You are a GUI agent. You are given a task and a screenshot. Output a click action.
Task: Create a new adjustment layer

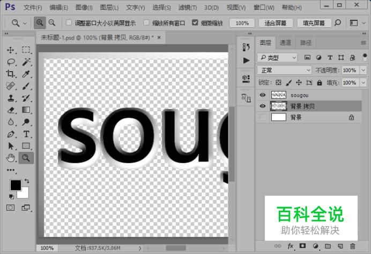[315, 246]
